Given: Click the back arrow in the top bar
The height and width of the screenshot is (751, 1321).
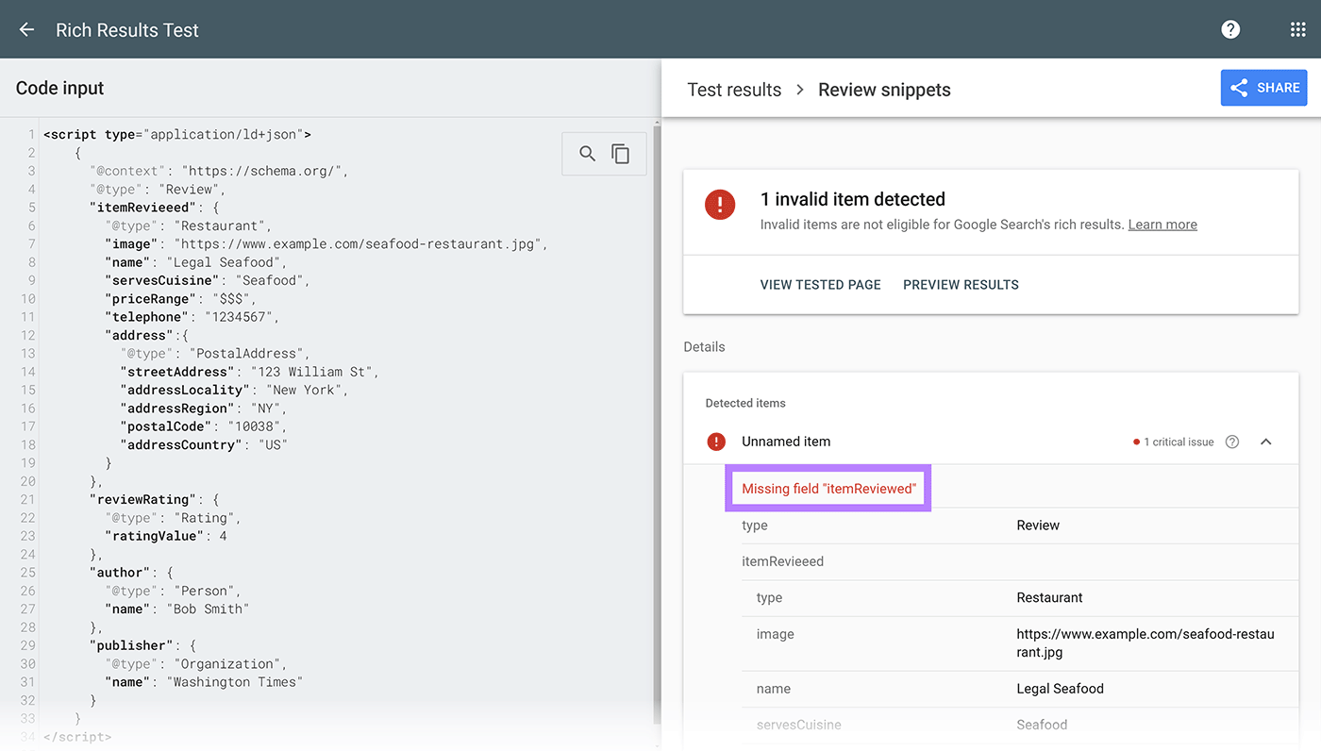Looking at the screenshot, I should point(25,29).
